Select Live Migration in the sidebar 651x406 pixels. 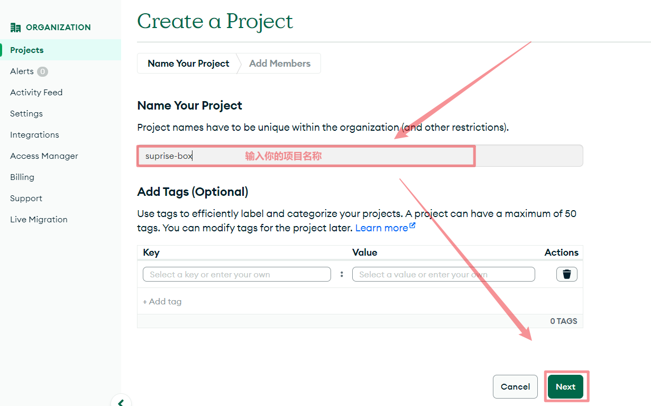[x=39, y=220]
